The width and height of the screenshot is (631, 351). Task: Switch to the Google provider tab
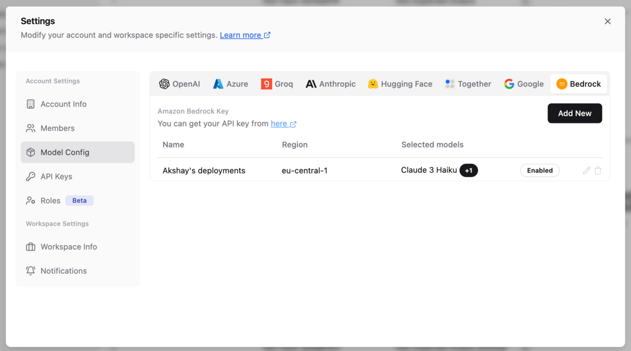pos(524,84)
